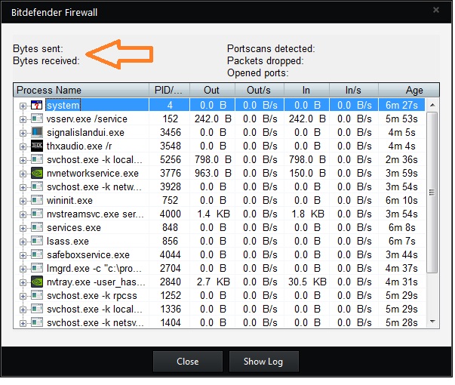Screen dimensions: 455x385
Task: Select the nvnetworkservice.exe row
Action: [219, 174]
